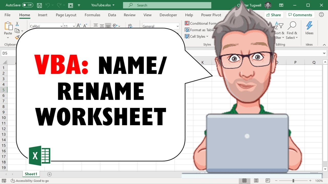This screenshot has width=328, height=184.
Task: Click the Decrease Font Size icon
Action: coord(85,26)
